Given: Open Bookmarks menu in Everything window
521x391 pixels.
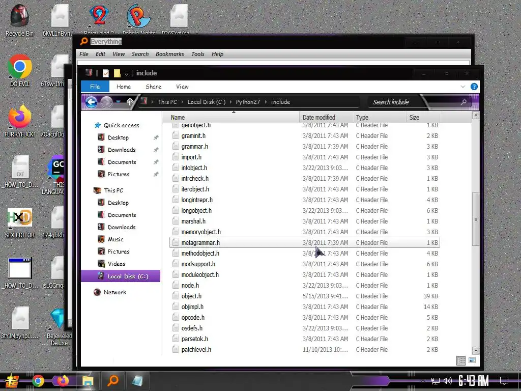Looking at the screenshot, I should tap(170, 54).
